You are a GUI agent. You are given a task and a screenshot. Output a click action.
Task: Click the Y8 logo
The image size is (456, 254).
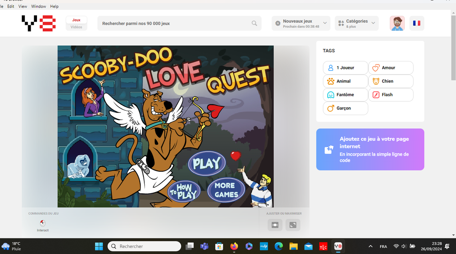click(x=39, y=23)
